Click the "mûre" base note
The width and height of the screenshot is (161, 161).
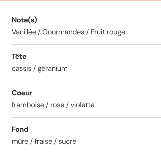20,141
